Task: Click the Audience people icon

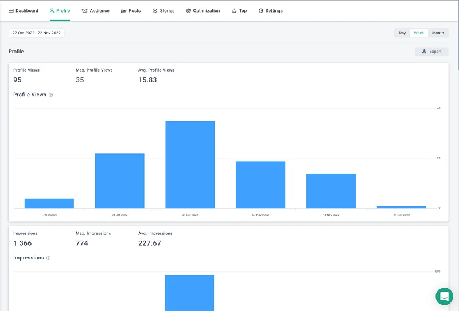Action: 85,11
